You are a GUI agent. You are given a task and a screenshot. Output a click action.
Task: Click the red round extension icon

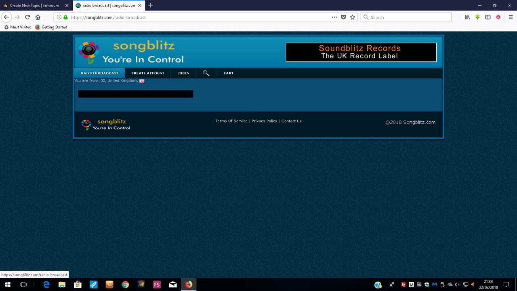point(498,17)
